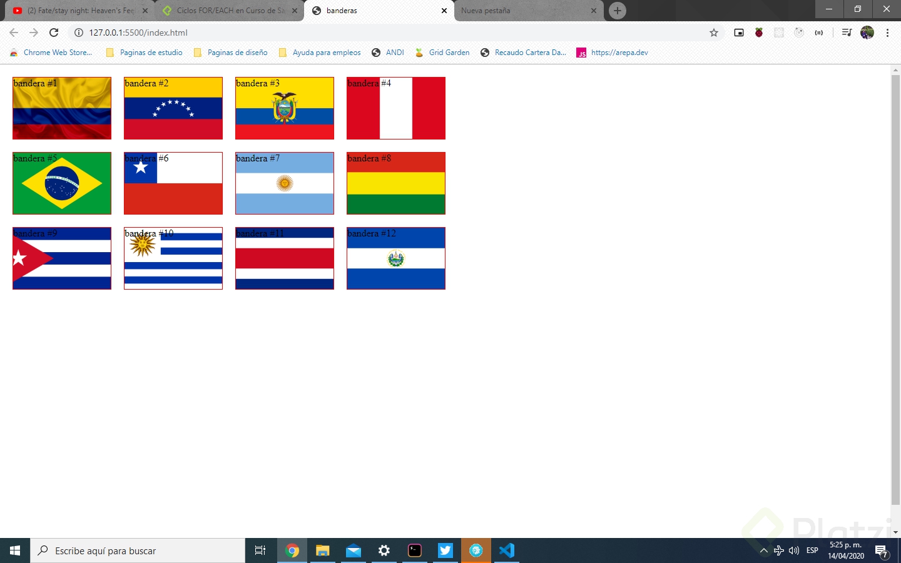Expand hidden icons in the system tray
The height and width of the screenshot is (563, 901).
click(x=764, y=550)
